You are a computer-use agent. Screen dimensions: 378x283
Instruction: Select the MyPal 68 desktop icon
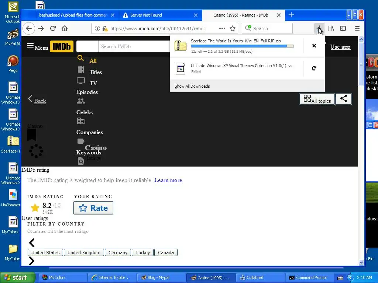[13, 37]
